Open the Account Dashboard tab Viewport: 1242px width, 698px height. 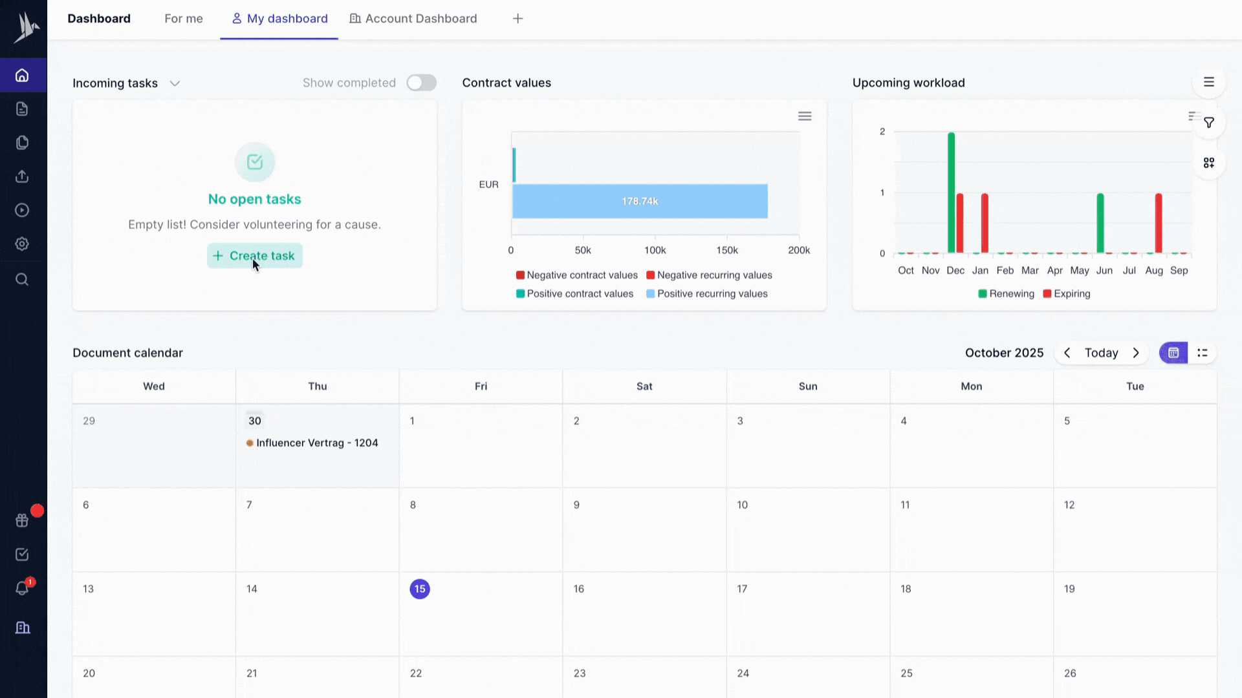pyautogui.click(x=413, y=19)
